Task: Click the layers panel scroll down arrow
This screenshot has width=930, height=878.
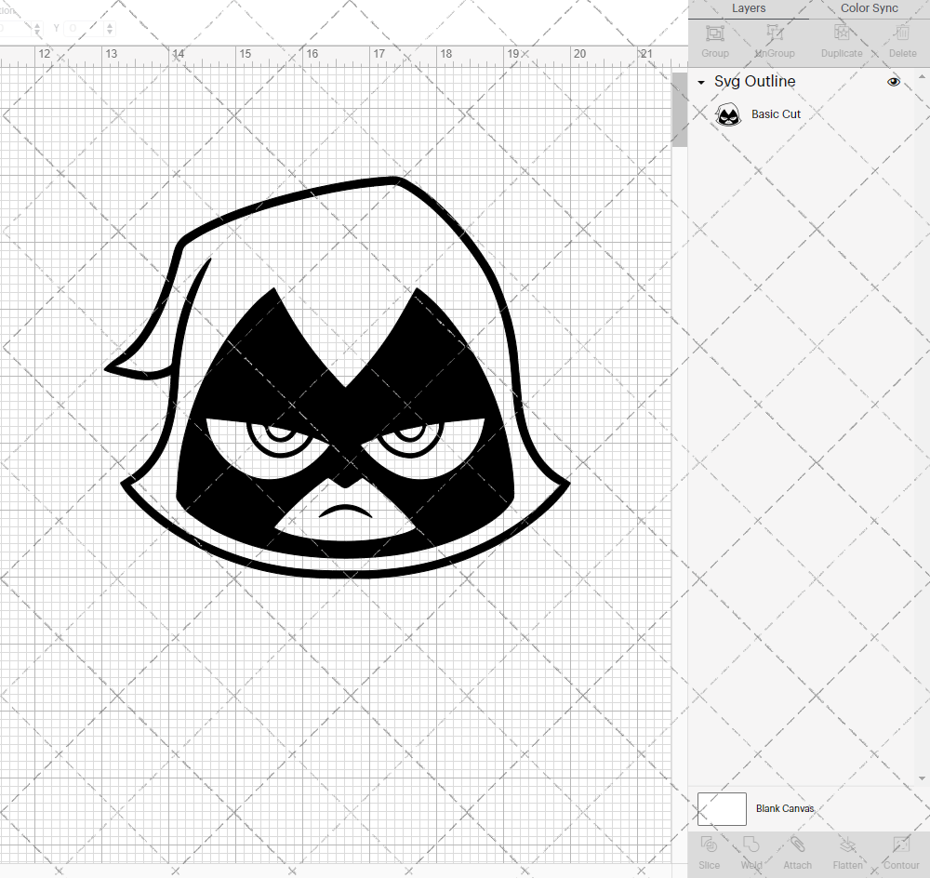Action: click(921, 778)
